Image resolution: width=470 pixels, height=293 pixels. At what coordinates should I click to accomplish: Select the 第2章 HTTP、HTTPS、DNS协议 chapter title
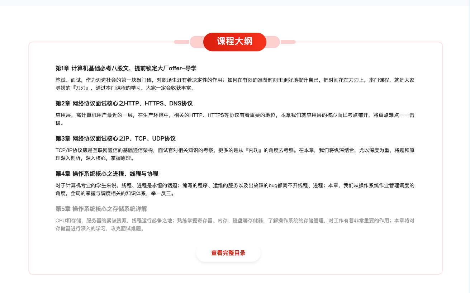(124, 103)
